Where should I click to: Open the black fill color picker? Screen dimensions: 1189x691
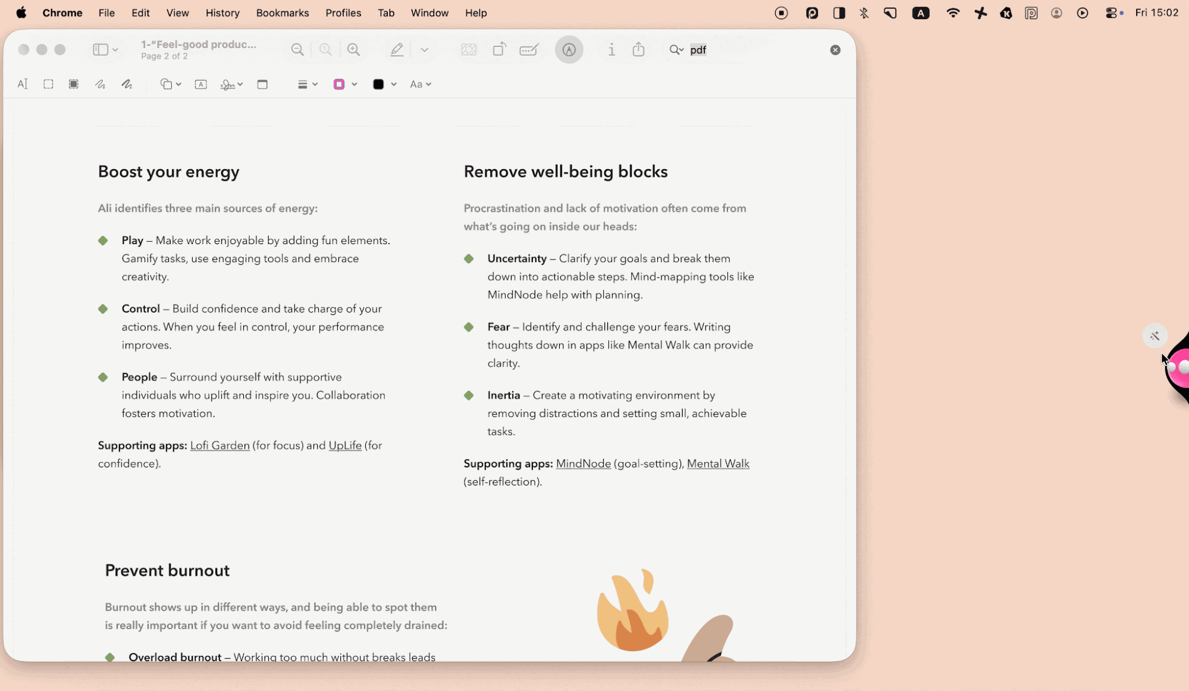click(384, 84)
